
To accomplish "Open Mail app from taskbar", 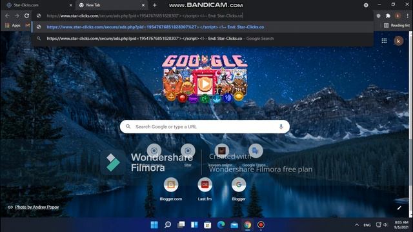I will pos(234,225).
